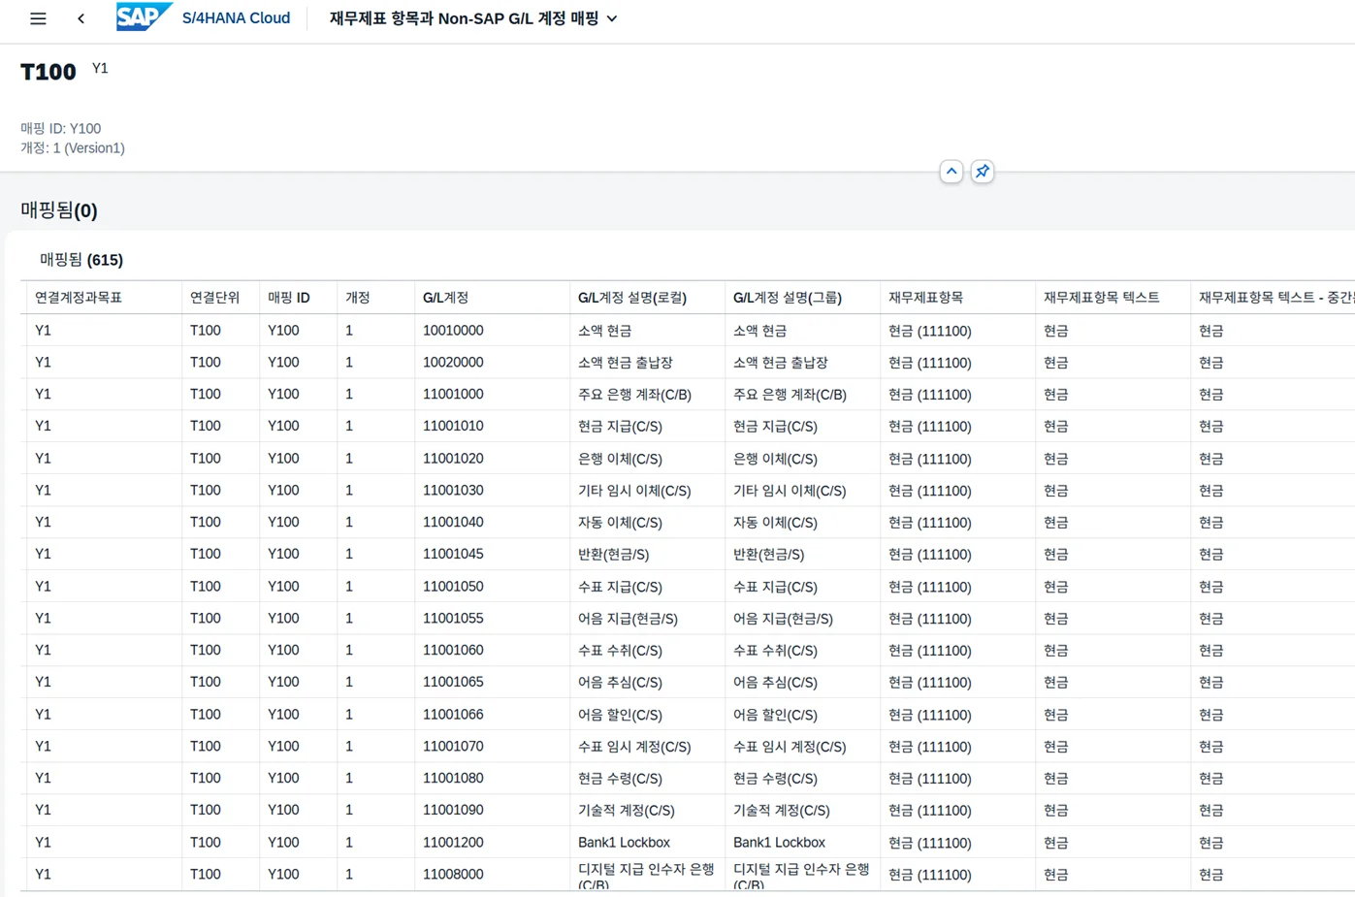The image size is (1355, 897).
Task: Open the app title dropdown menu
Action: 612,18
